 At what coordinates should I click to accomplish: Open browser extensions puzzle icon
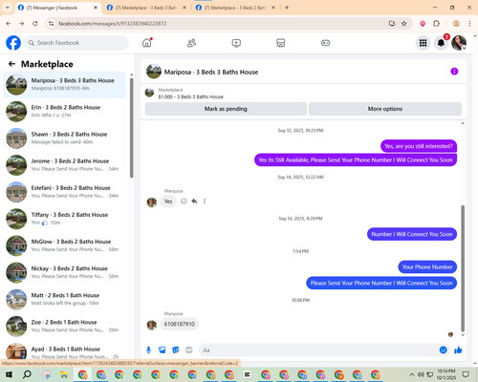(436, 23)
